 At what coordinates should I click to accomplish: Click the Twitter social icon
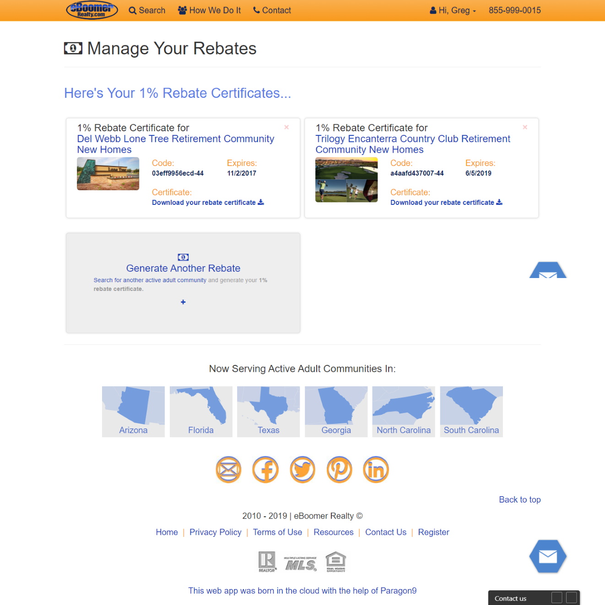302,470
